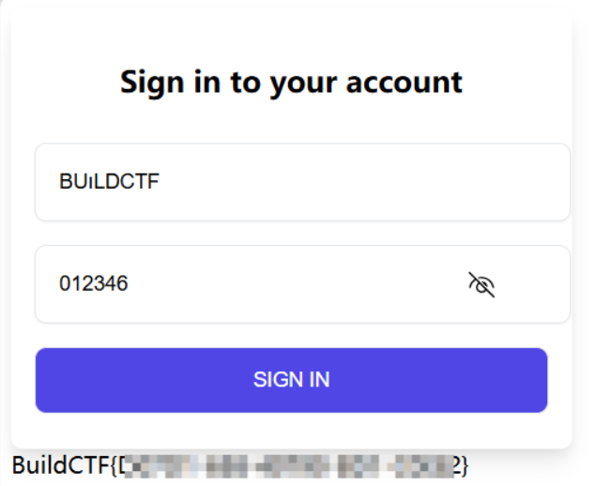Click empty area right of username text
The height and width of the screenshot is (486, 596).
[x=361, y=182]
